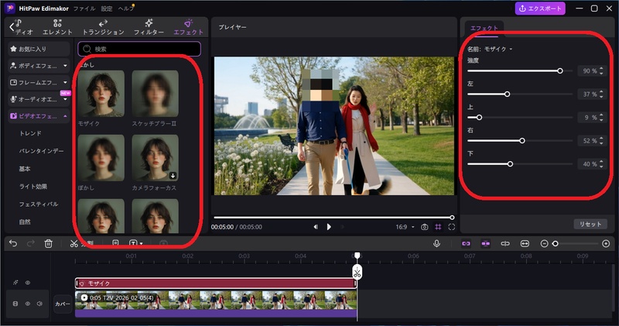Select the エフェクト tab in the media toolbar

[188, 27]
